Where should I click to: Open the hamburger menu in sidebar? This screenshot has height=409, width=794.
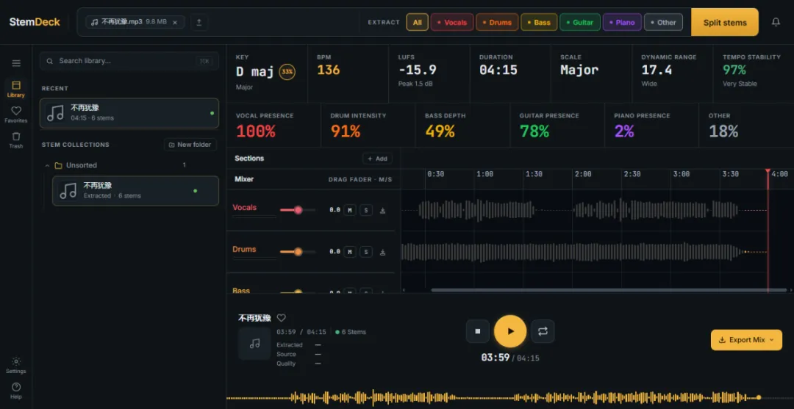point(16,63)
